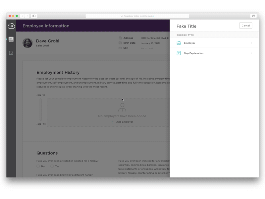Toggle the browser sidebar icon
265x199 pixels.
pyautogui.click(x=34, y=16)
